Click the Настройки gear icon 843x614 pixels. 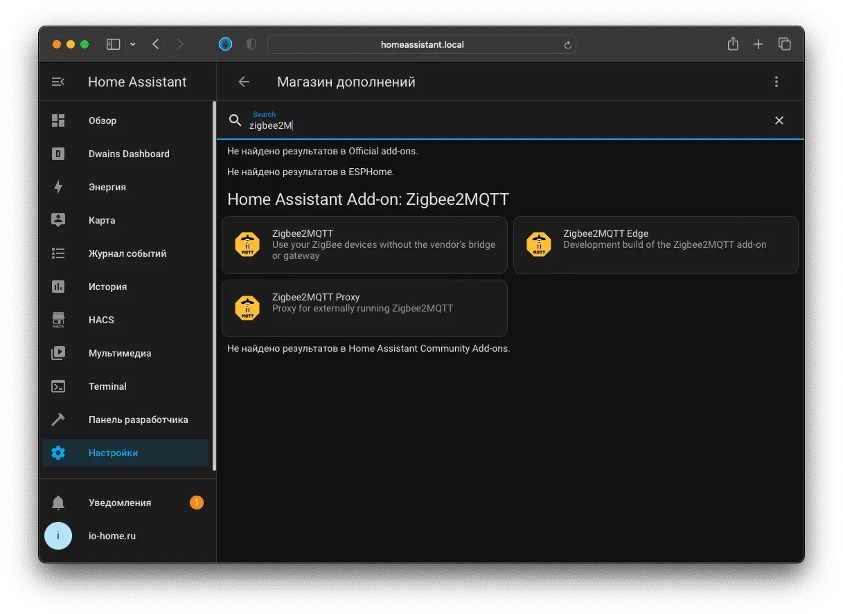click(58, 453)
